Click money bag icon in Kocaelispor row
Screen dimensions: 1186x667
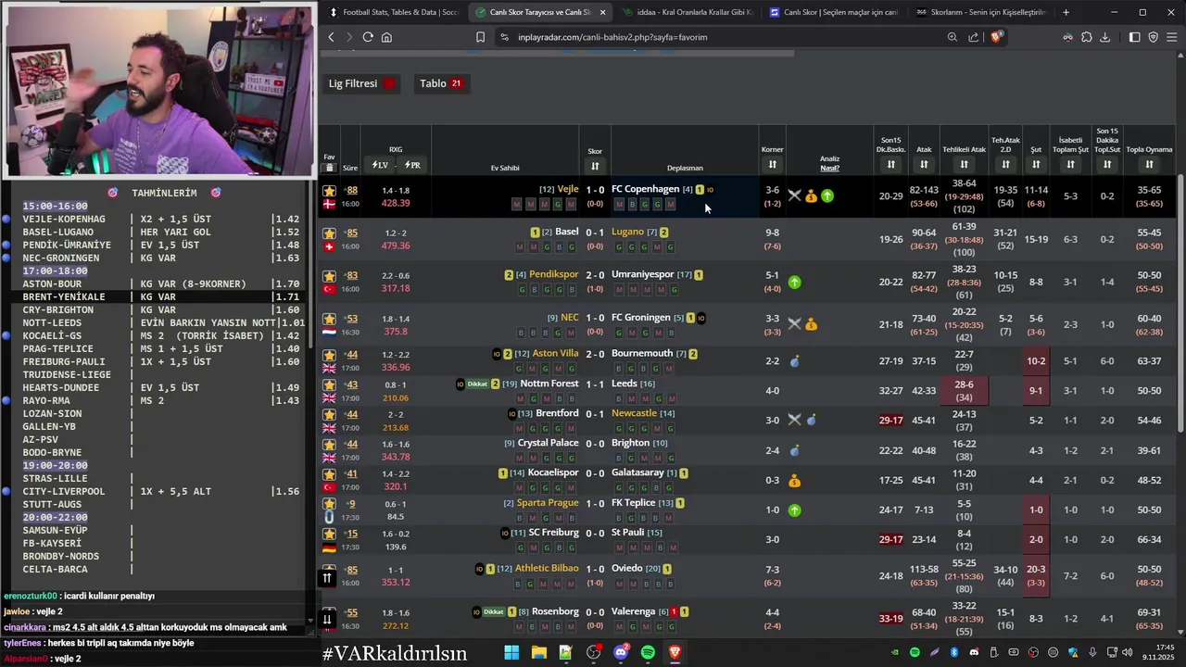[x=794, y=481]
